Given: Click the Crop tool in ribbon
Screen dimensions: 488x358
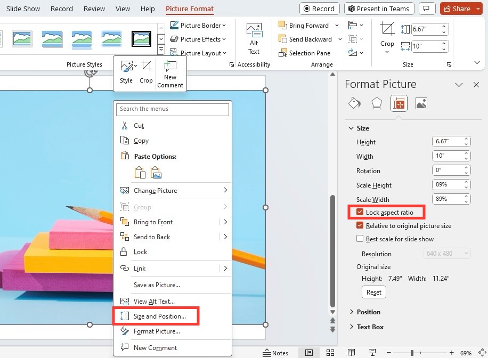Looking at the screenshot, I should (x=387, y=37).
